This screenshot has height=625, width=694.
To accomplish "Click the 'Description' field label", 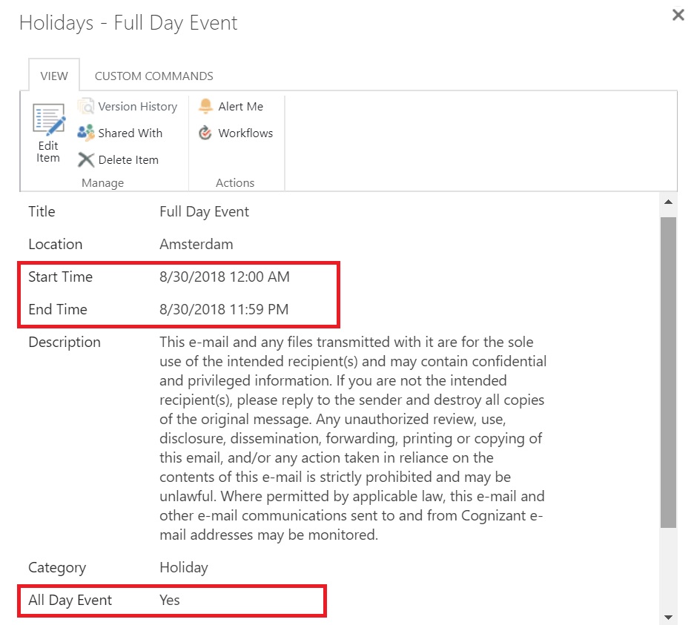I will tap(65, 343).
